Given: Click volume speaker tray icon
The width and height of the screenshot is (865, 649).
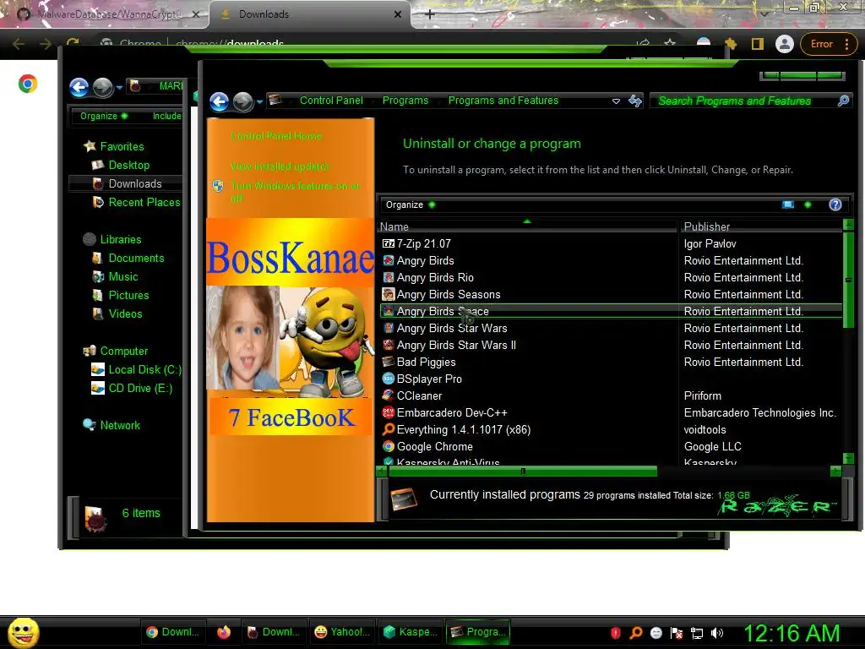Looking at the screenshot, I should pos(717,633).
